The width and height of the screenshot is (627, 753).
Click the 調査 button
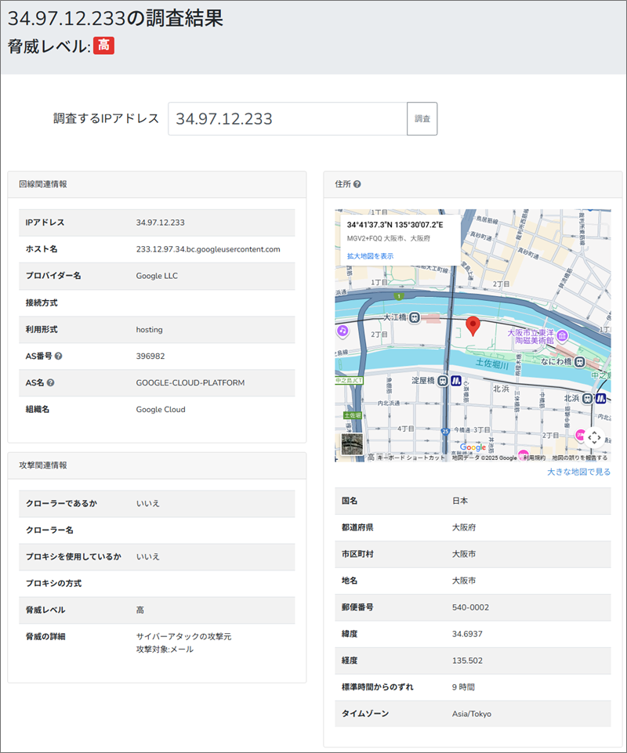point(422,119)
